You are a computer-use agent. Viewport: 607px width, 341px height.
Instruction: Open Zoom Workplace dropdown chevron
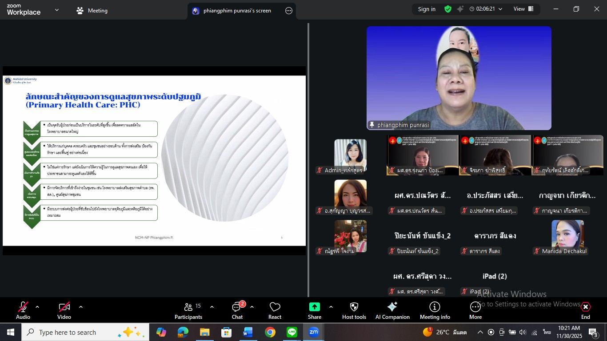point(56,10)
